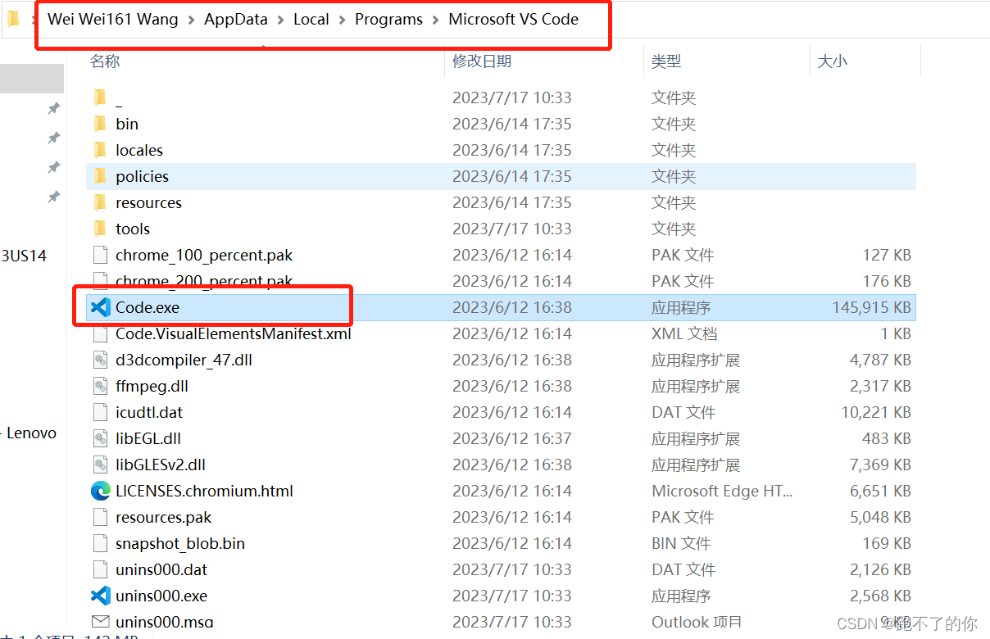Click the 7,369 KB size cell
This screenshot has width=990, height=639.
click(x=880, y=465)
